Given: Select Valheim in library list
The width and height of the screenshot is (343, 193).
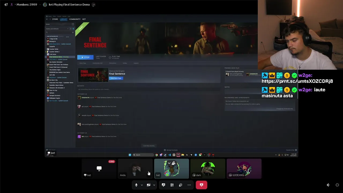Looking at the screenshot, I should coord(52,93).
